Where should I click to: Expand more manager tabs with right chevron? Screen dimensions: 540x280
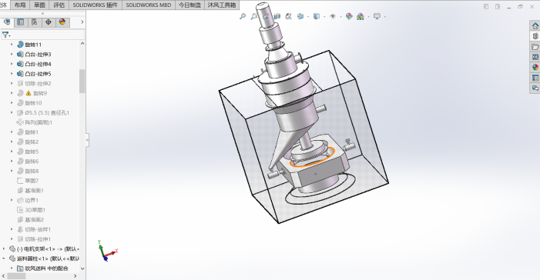[82, 22]
